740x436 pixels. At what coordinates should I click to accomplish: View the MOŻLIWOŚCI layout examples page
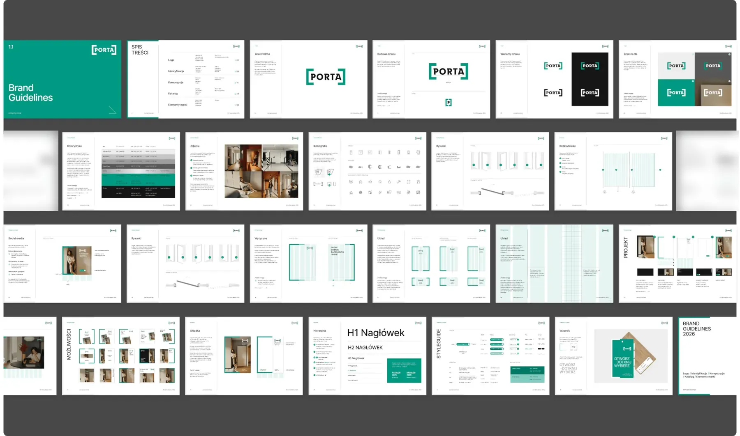coord(121,356)
